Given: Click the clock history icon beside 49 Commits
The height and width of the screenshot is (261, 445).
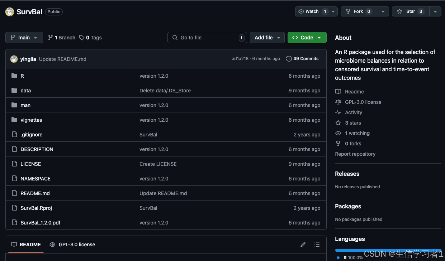Looking at the screenshot, I should click(289, 59).
